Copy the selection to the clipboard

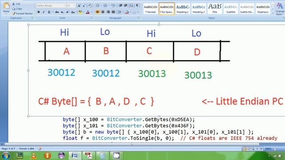pos(17,9)
